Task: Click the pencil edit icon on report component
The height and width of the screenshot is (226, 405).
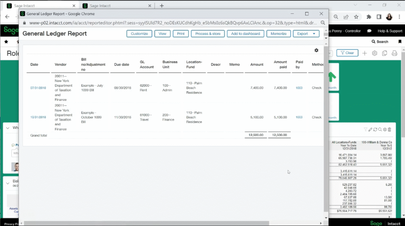Action: (x=370, y=129)
